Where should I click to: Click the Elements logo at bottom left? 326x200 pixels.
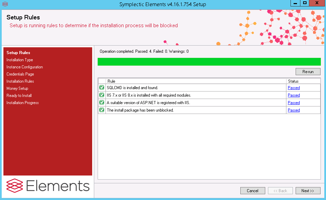48,185
